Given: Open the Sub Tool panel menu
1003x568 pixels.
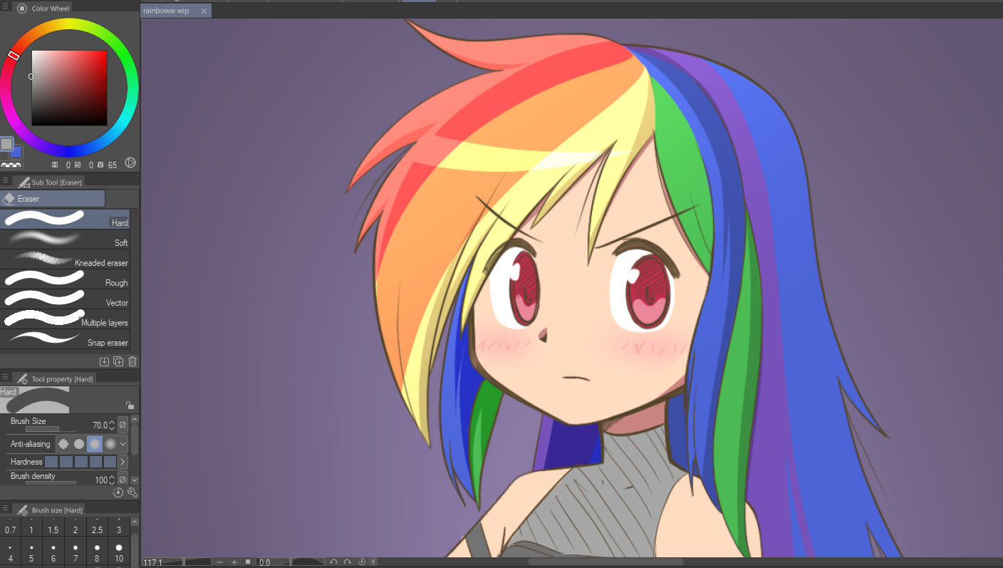Looking at the screenshot, I should [x=6, y=181].
